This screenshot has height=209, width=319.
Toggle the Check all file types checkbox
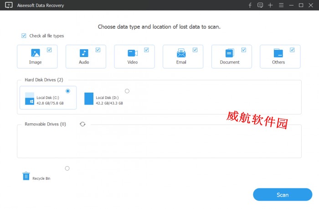pos(24,36)
